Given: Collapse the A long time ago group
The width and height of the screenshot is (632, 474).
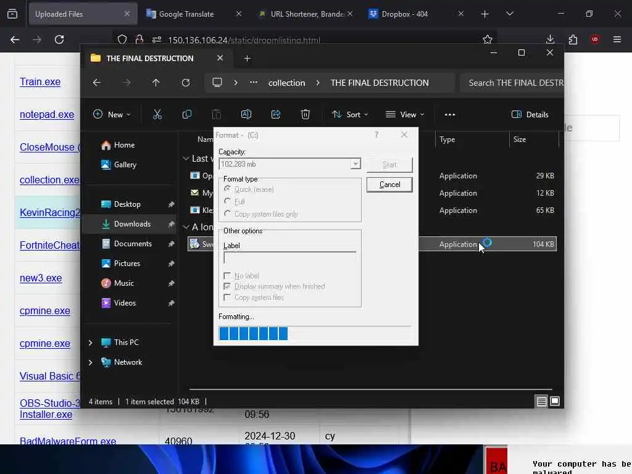Looking at the screenshot, I should [186, 227].
